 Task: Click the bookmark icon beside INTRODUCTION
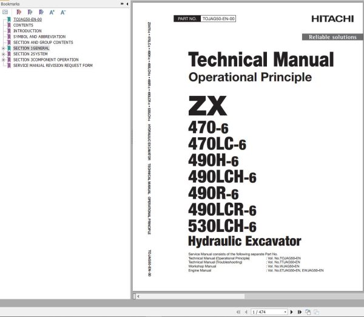coord(9,31)
